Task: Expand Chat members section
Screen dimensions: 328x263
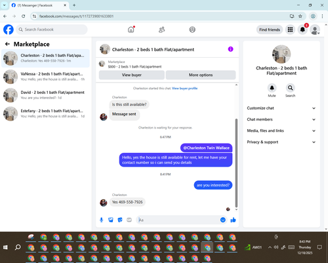Action: coord(281,119)
